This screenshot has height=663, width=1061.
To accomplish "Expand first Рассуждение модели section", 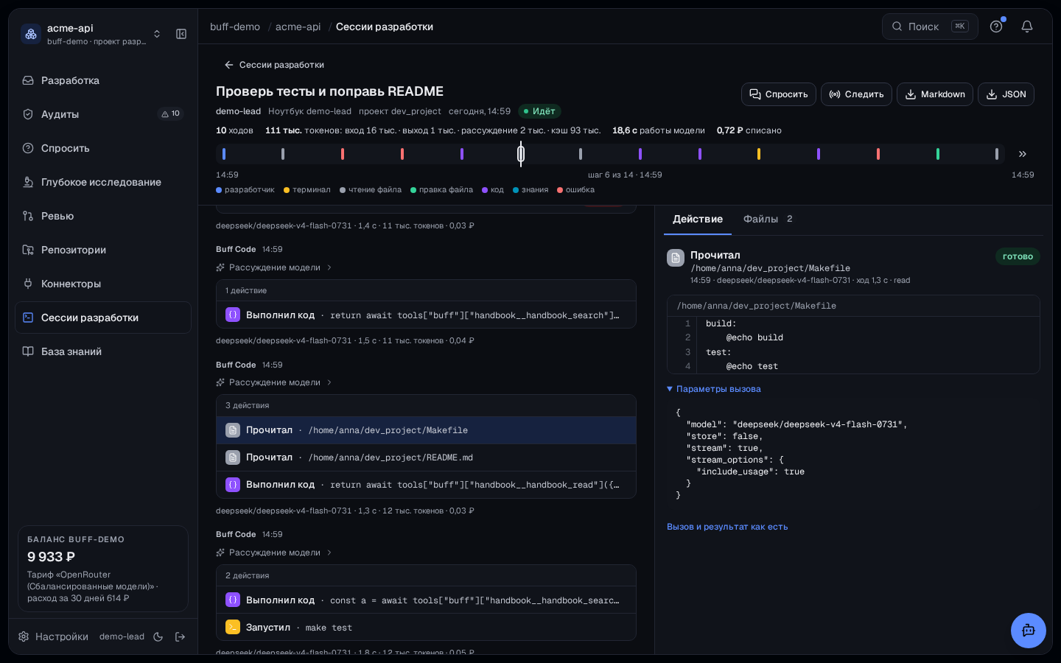I will [x=274, y=267].
